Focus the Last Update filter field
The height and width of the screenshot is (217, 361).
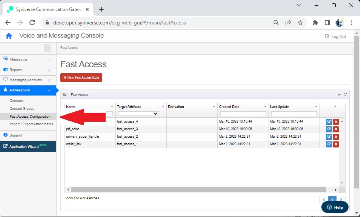294,114
